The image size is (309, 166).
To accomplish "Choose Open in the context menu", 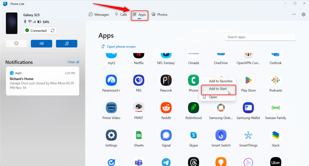I will click(x=217, y=97).
